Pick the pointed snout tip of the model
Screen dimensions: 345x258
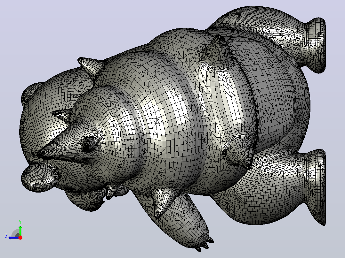coord(41,154)
